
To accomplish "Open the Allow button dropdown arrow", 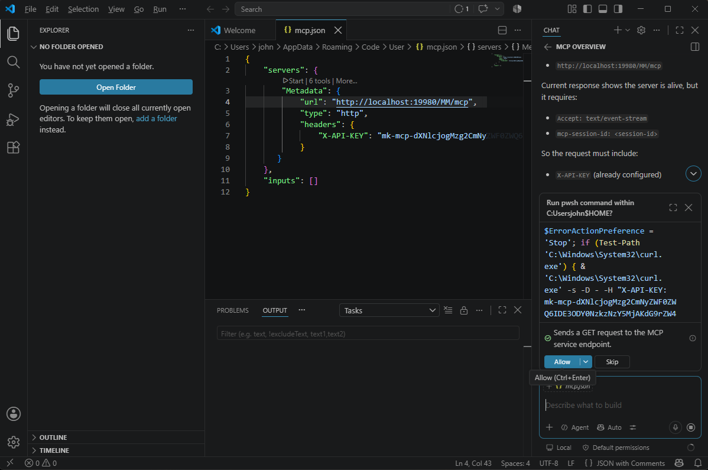I will pos(586,362).
